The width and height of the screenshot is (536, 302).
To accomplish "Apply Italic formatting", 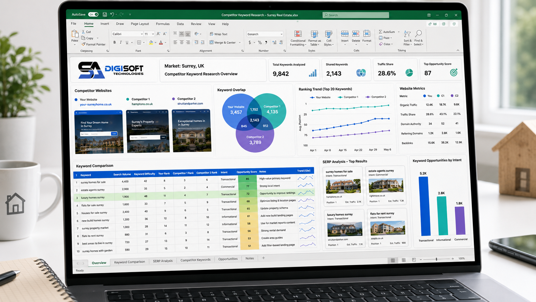I will pos(121,42).
